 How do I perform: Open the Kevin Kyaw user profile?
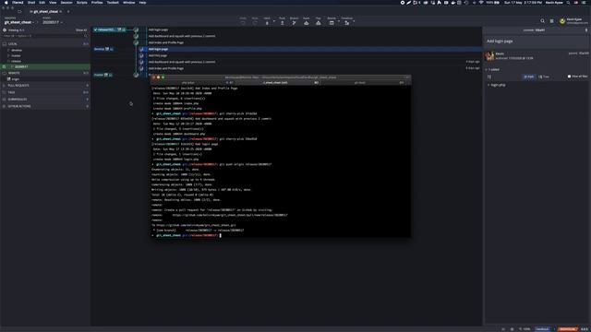(x=573, y=21)
